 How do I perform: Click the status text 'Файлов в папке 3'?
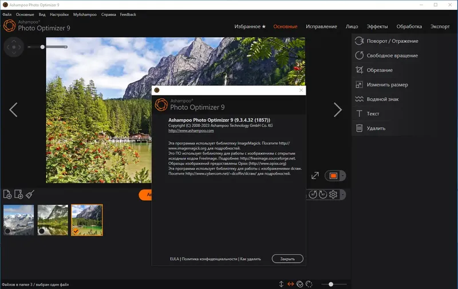pyautogui.click(x=17, y=284)
